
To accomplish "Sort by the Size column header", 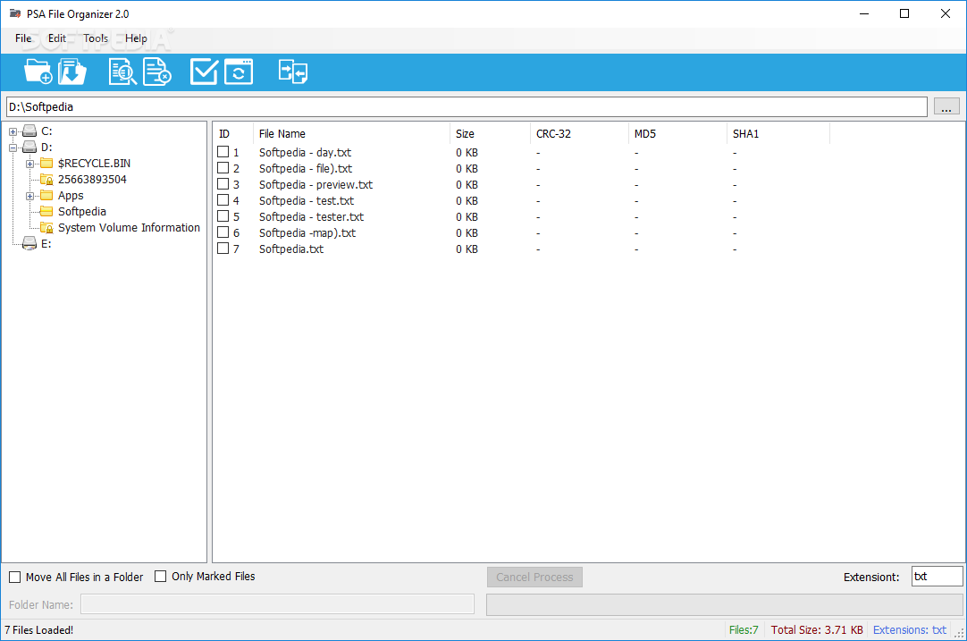I will coord(490,133).
